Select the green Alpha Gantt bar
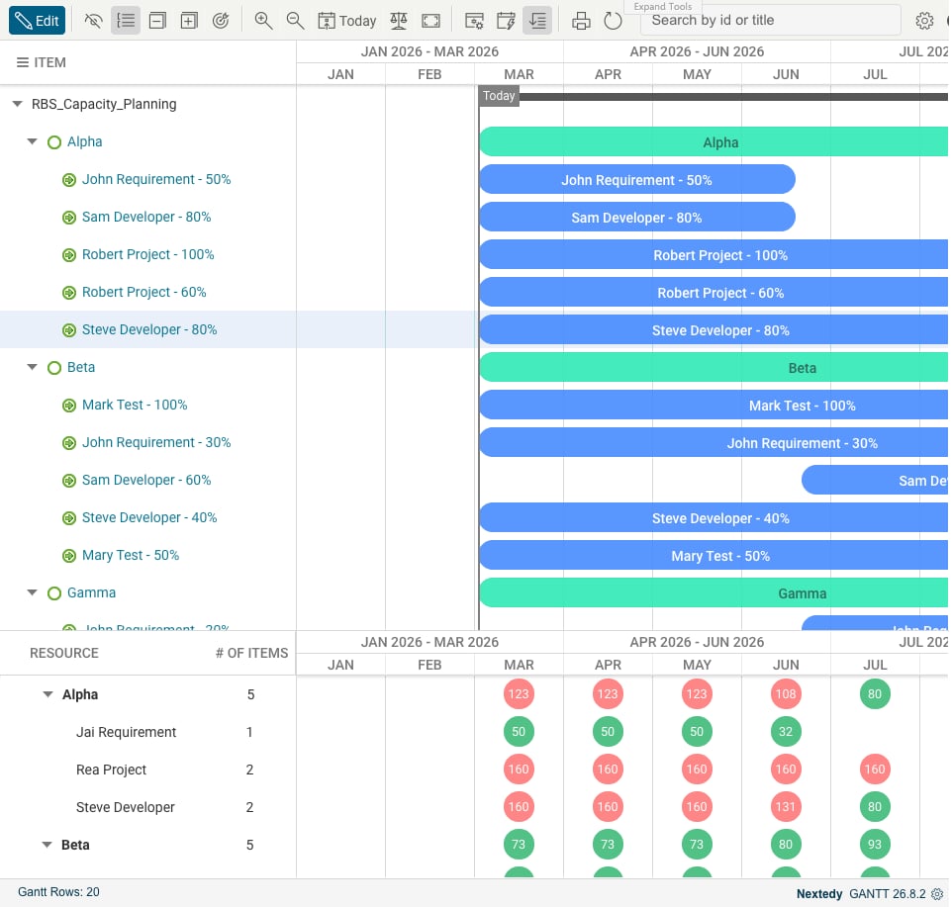951x907 pixels. tap(713, 141)
